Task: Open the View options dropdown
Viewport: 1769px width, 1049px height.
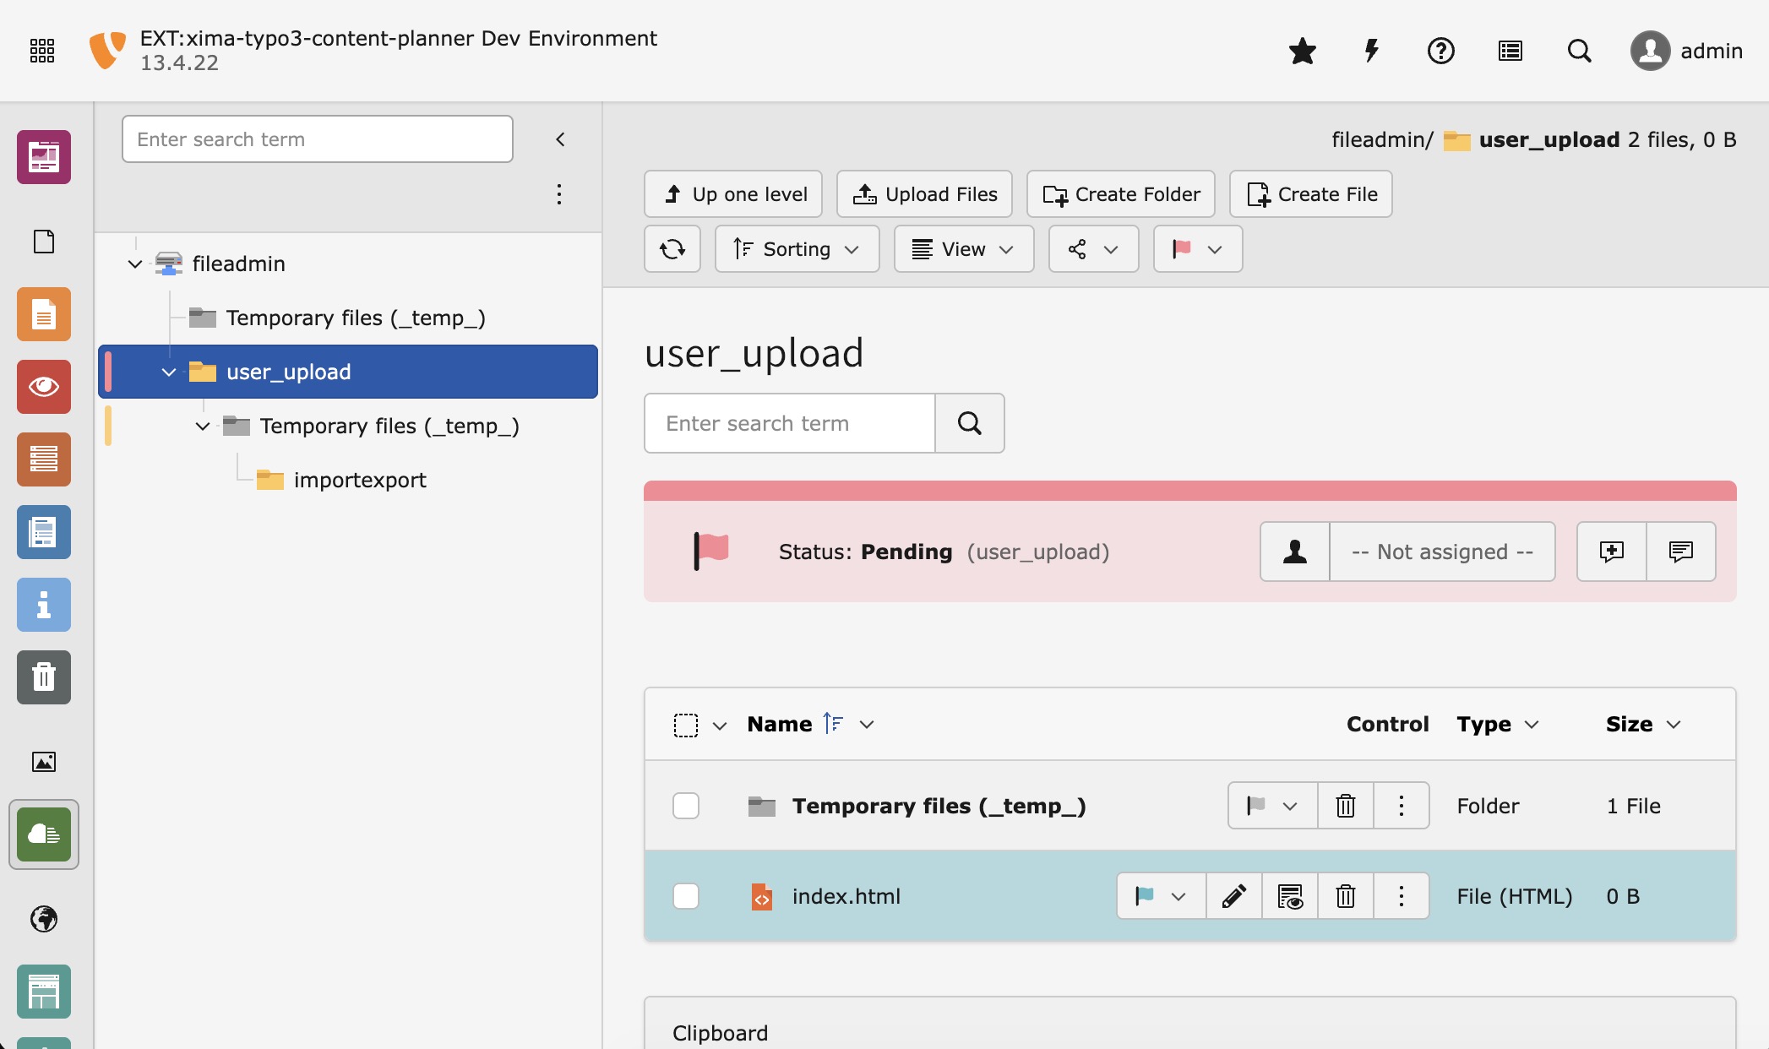Action: click(962, 248)
